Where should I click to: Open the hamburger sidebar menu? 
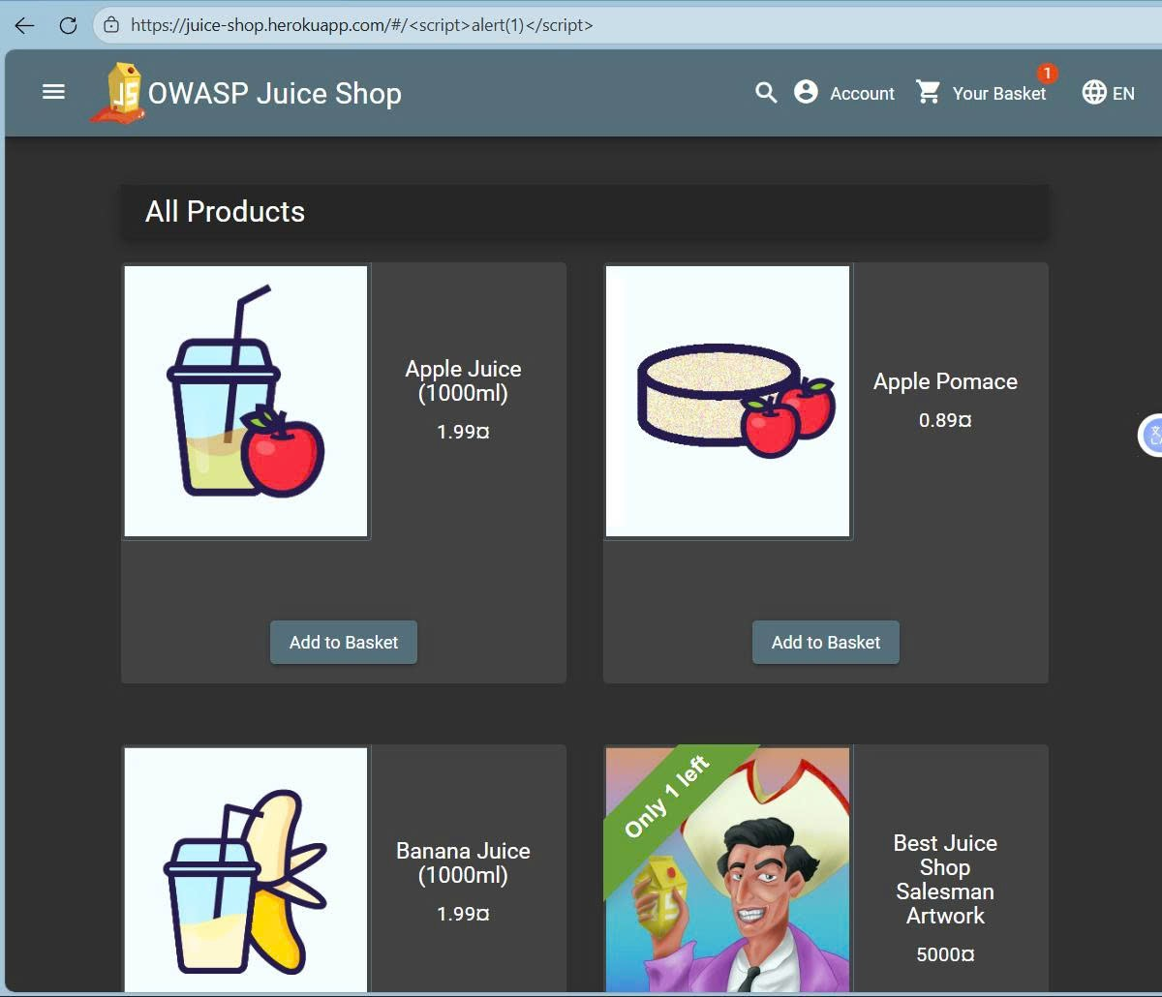coord(53,92)
